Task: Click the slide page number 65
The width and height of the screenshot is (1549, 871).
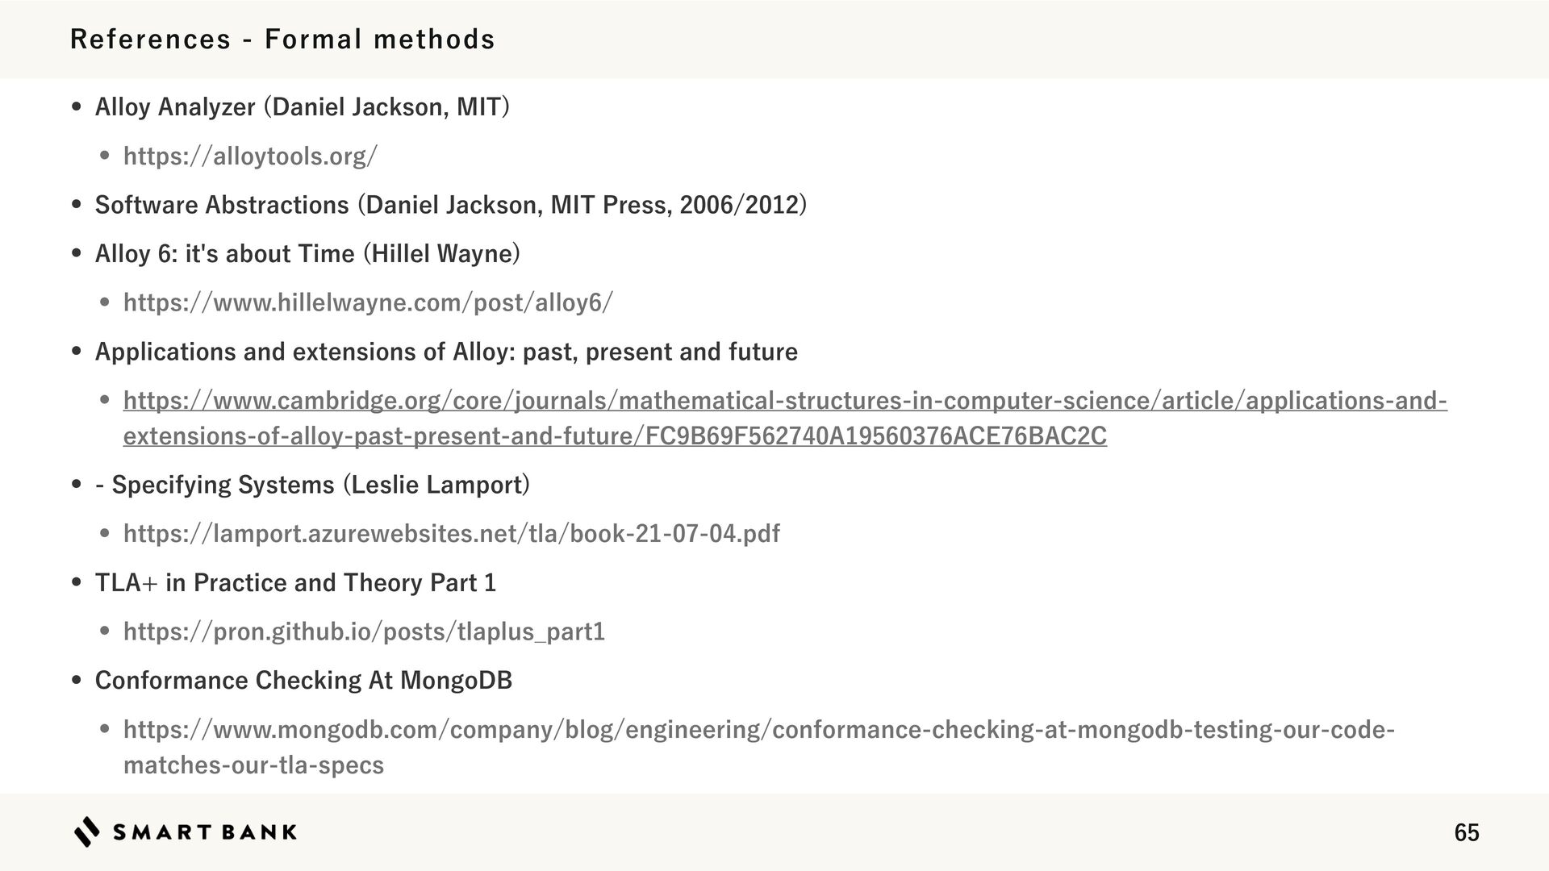Action: (1466, 832)
